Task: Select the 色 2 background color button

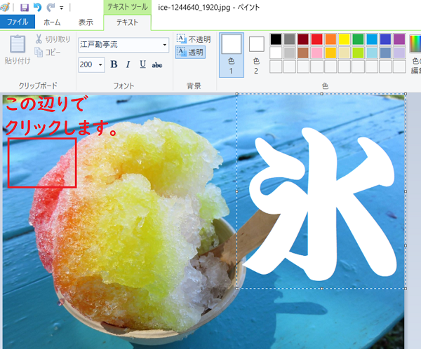Action: coord(256,55)
